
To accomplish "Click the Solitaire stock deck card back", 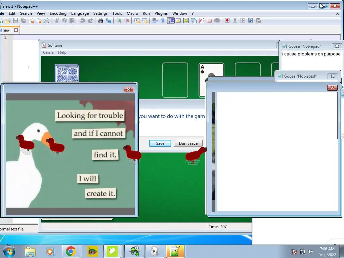I will click(67, 73).
